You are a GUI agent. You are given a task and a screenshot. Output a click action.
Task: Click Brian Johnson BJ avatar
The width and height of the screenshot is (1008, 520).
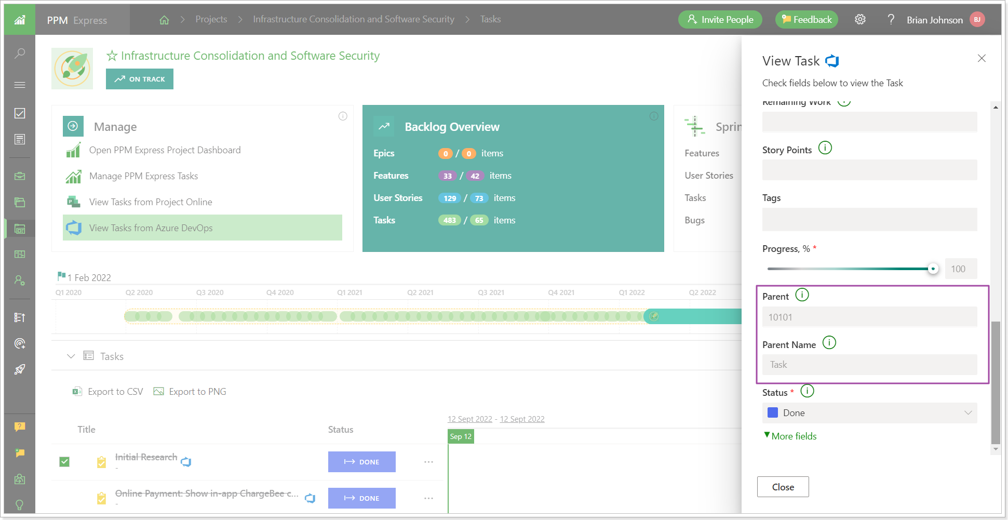pyautogui.click(x=977, y=20)
